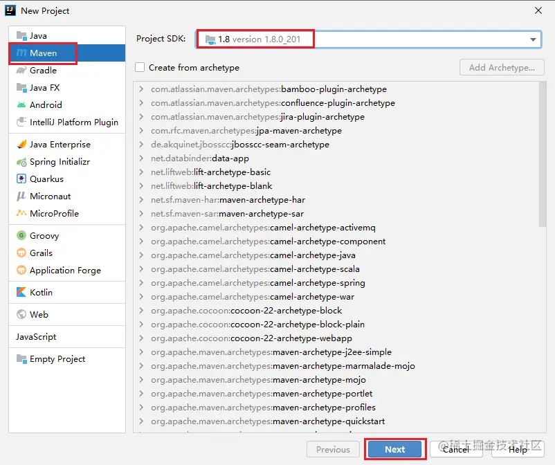Click the IntelliJ Platform Plugin icon
The width and height of the screenshot is (555, 465).
(x=21, y=122)
